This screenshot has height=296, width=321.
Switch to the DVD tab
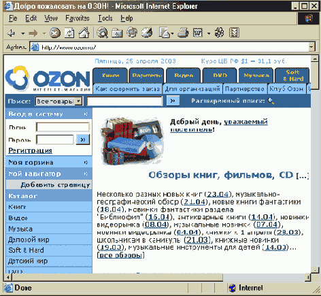(220, 76)
